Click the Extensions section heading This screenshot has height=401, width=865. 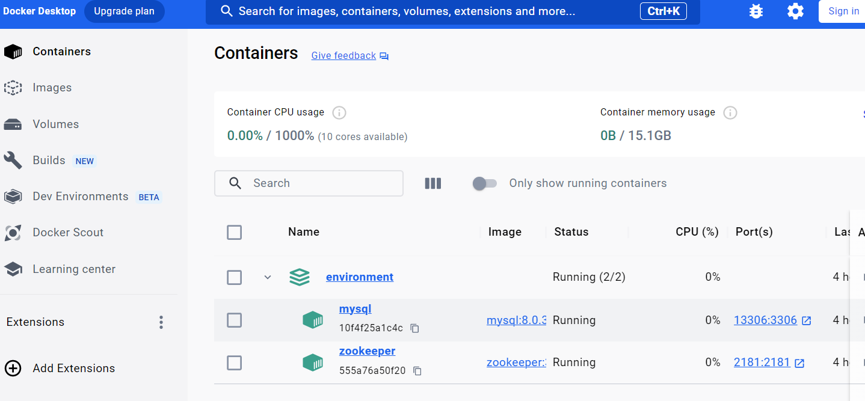(x=35, y=322)
